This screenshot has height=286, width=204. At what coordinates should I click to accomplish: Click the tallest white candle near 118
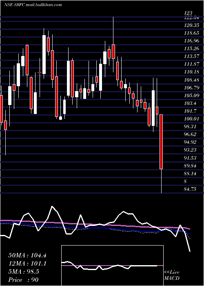(x=44, y=54)
